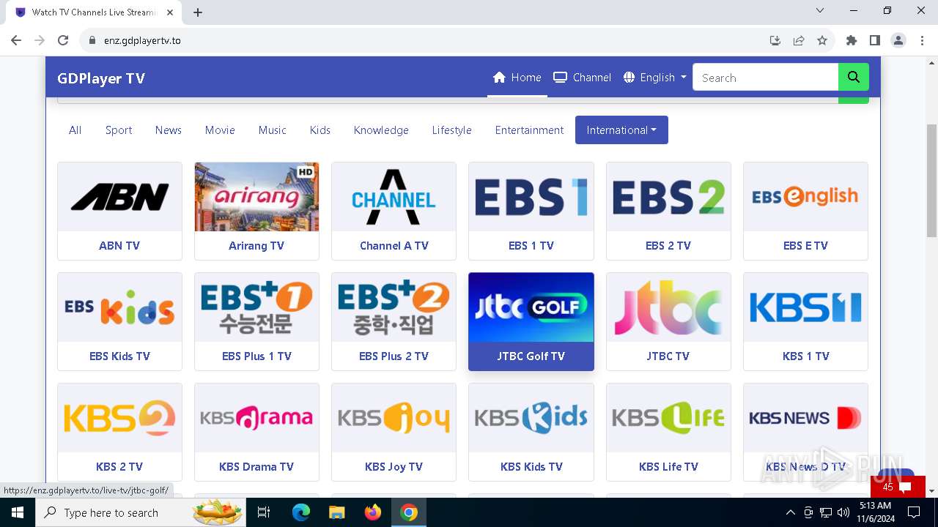Select the Entertainment category tab
This screenshot has height=527, width=938.
(x=529, y=130)
